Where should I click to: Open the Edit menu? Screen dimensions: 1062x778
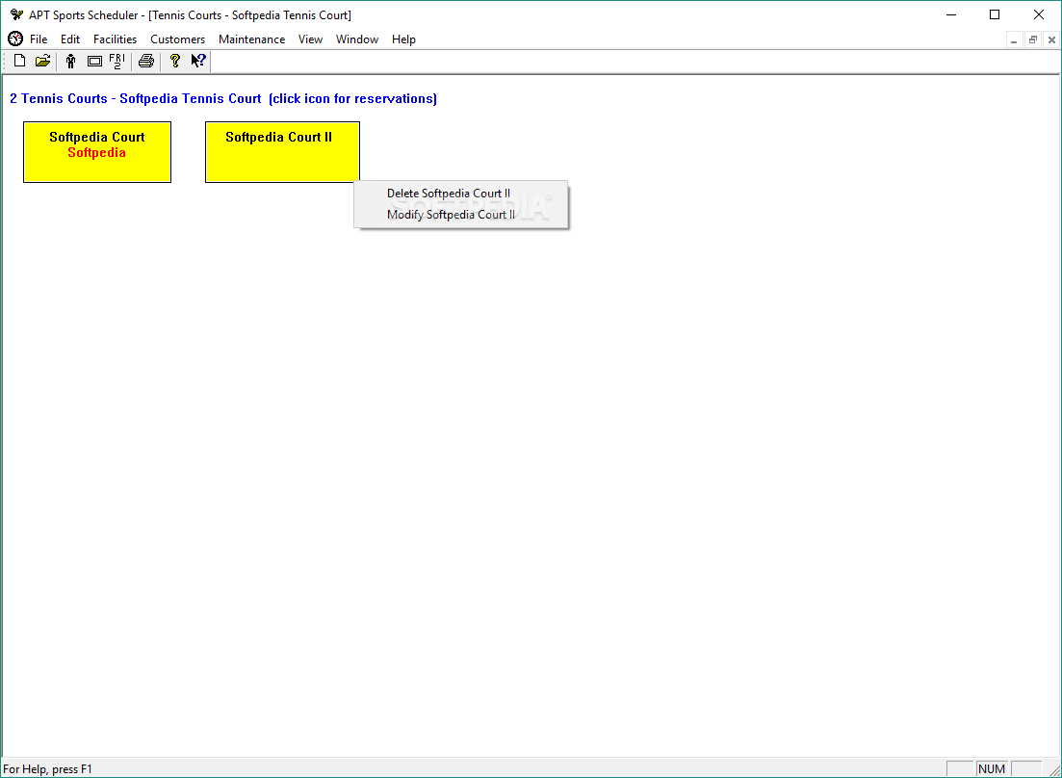(69, 39)
